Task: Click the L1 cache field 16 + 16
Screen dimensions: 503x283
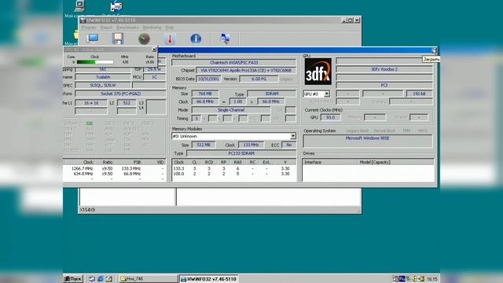Action: pyautogui.click(x=91, y=103)
